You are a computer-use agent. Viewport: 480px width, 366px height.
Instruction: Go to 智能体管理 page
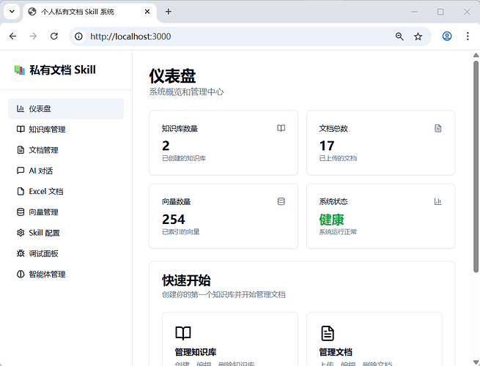pyautogui.click(x=66, y=274)
